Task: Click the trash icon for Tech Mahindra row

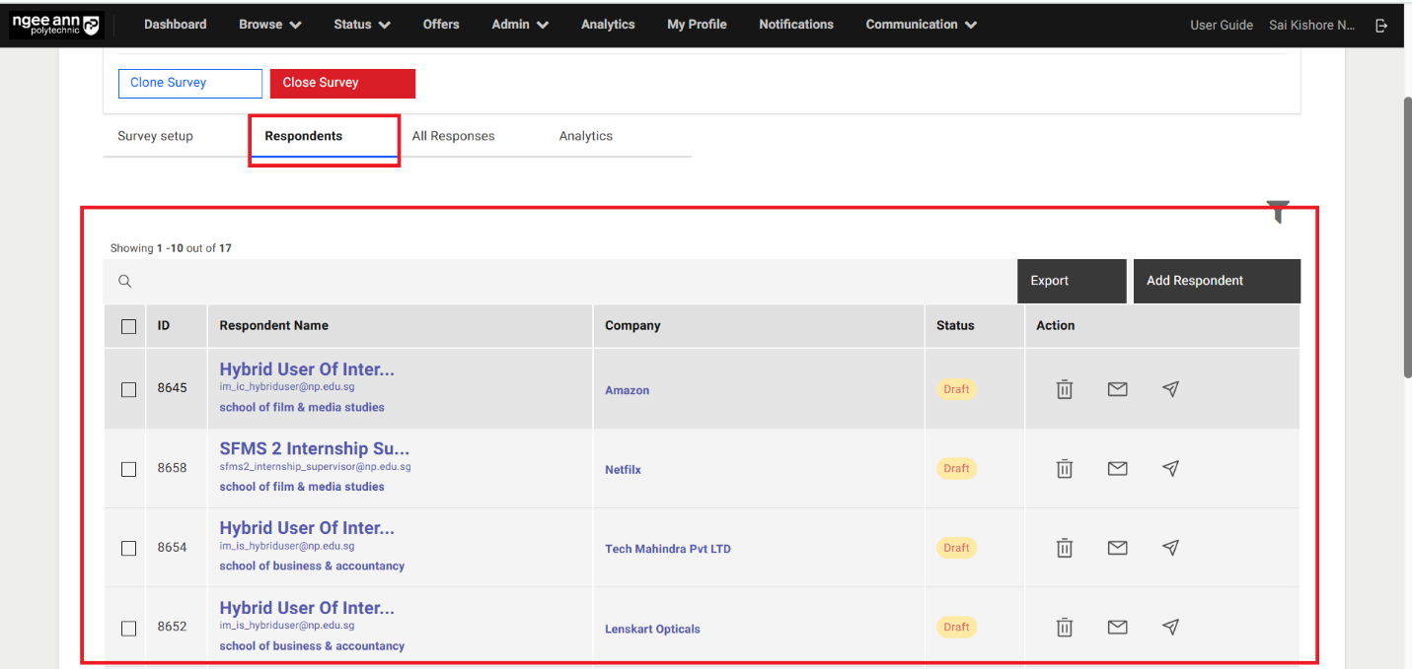Action: [1064, 548]
